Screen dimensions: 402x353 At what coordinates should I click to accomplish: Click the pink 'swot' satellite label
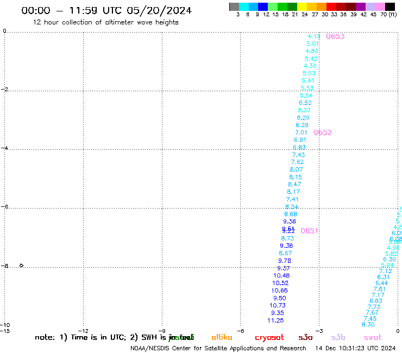[373, 338]
